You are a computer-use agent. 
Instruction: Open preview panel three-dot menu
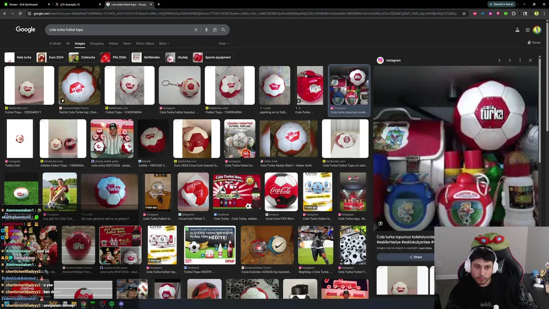(x=520, y=61)
